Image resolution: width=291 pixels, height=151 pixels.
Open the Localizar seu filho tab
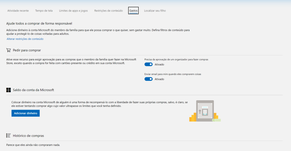155,11
